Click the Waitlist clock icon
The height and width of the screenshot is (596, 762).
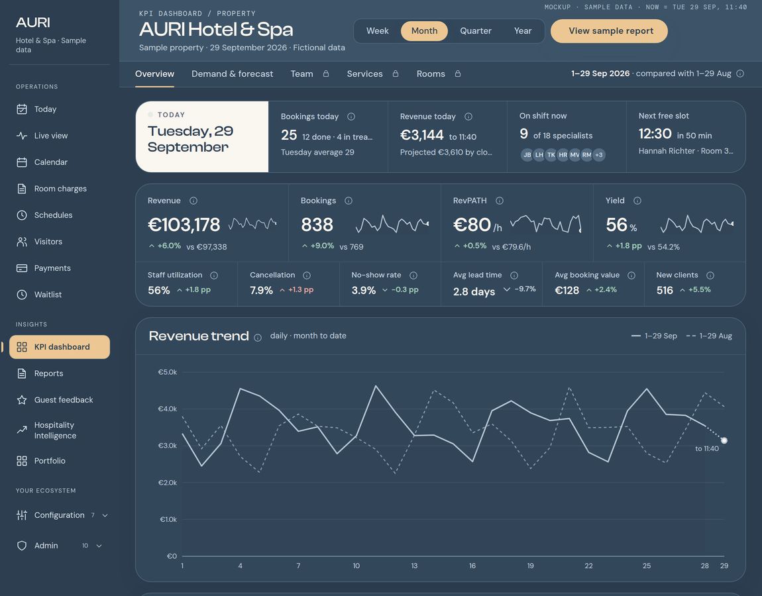pos(22,294)
